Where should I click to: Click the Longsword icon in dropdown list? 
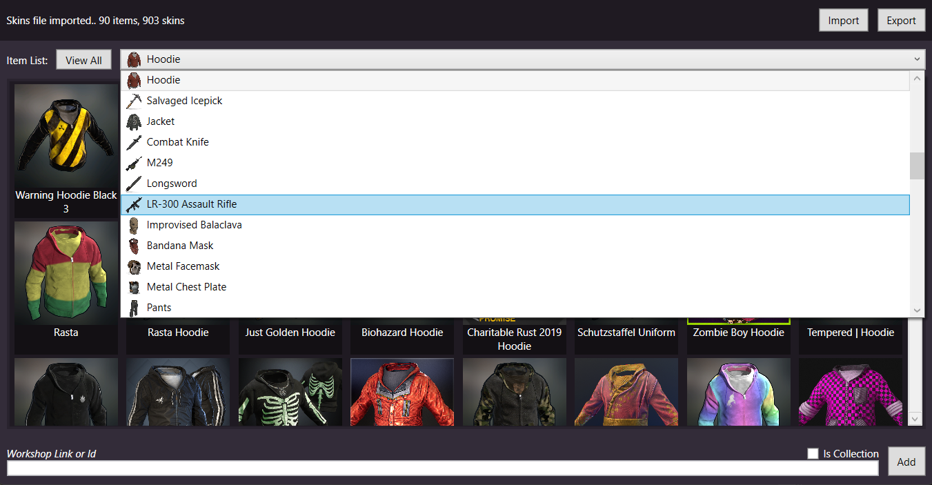(x=134, y=184)
